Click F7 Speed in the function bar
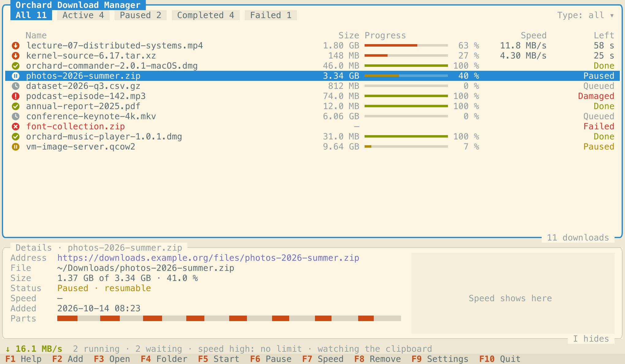 323,359
